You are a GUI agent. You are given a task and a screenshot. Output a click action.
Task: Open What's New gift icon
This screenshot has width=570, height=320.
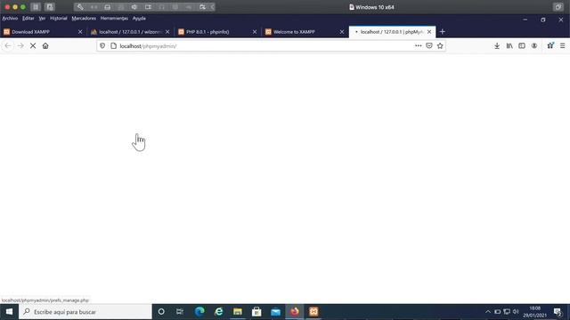click(x=550, y=45)
